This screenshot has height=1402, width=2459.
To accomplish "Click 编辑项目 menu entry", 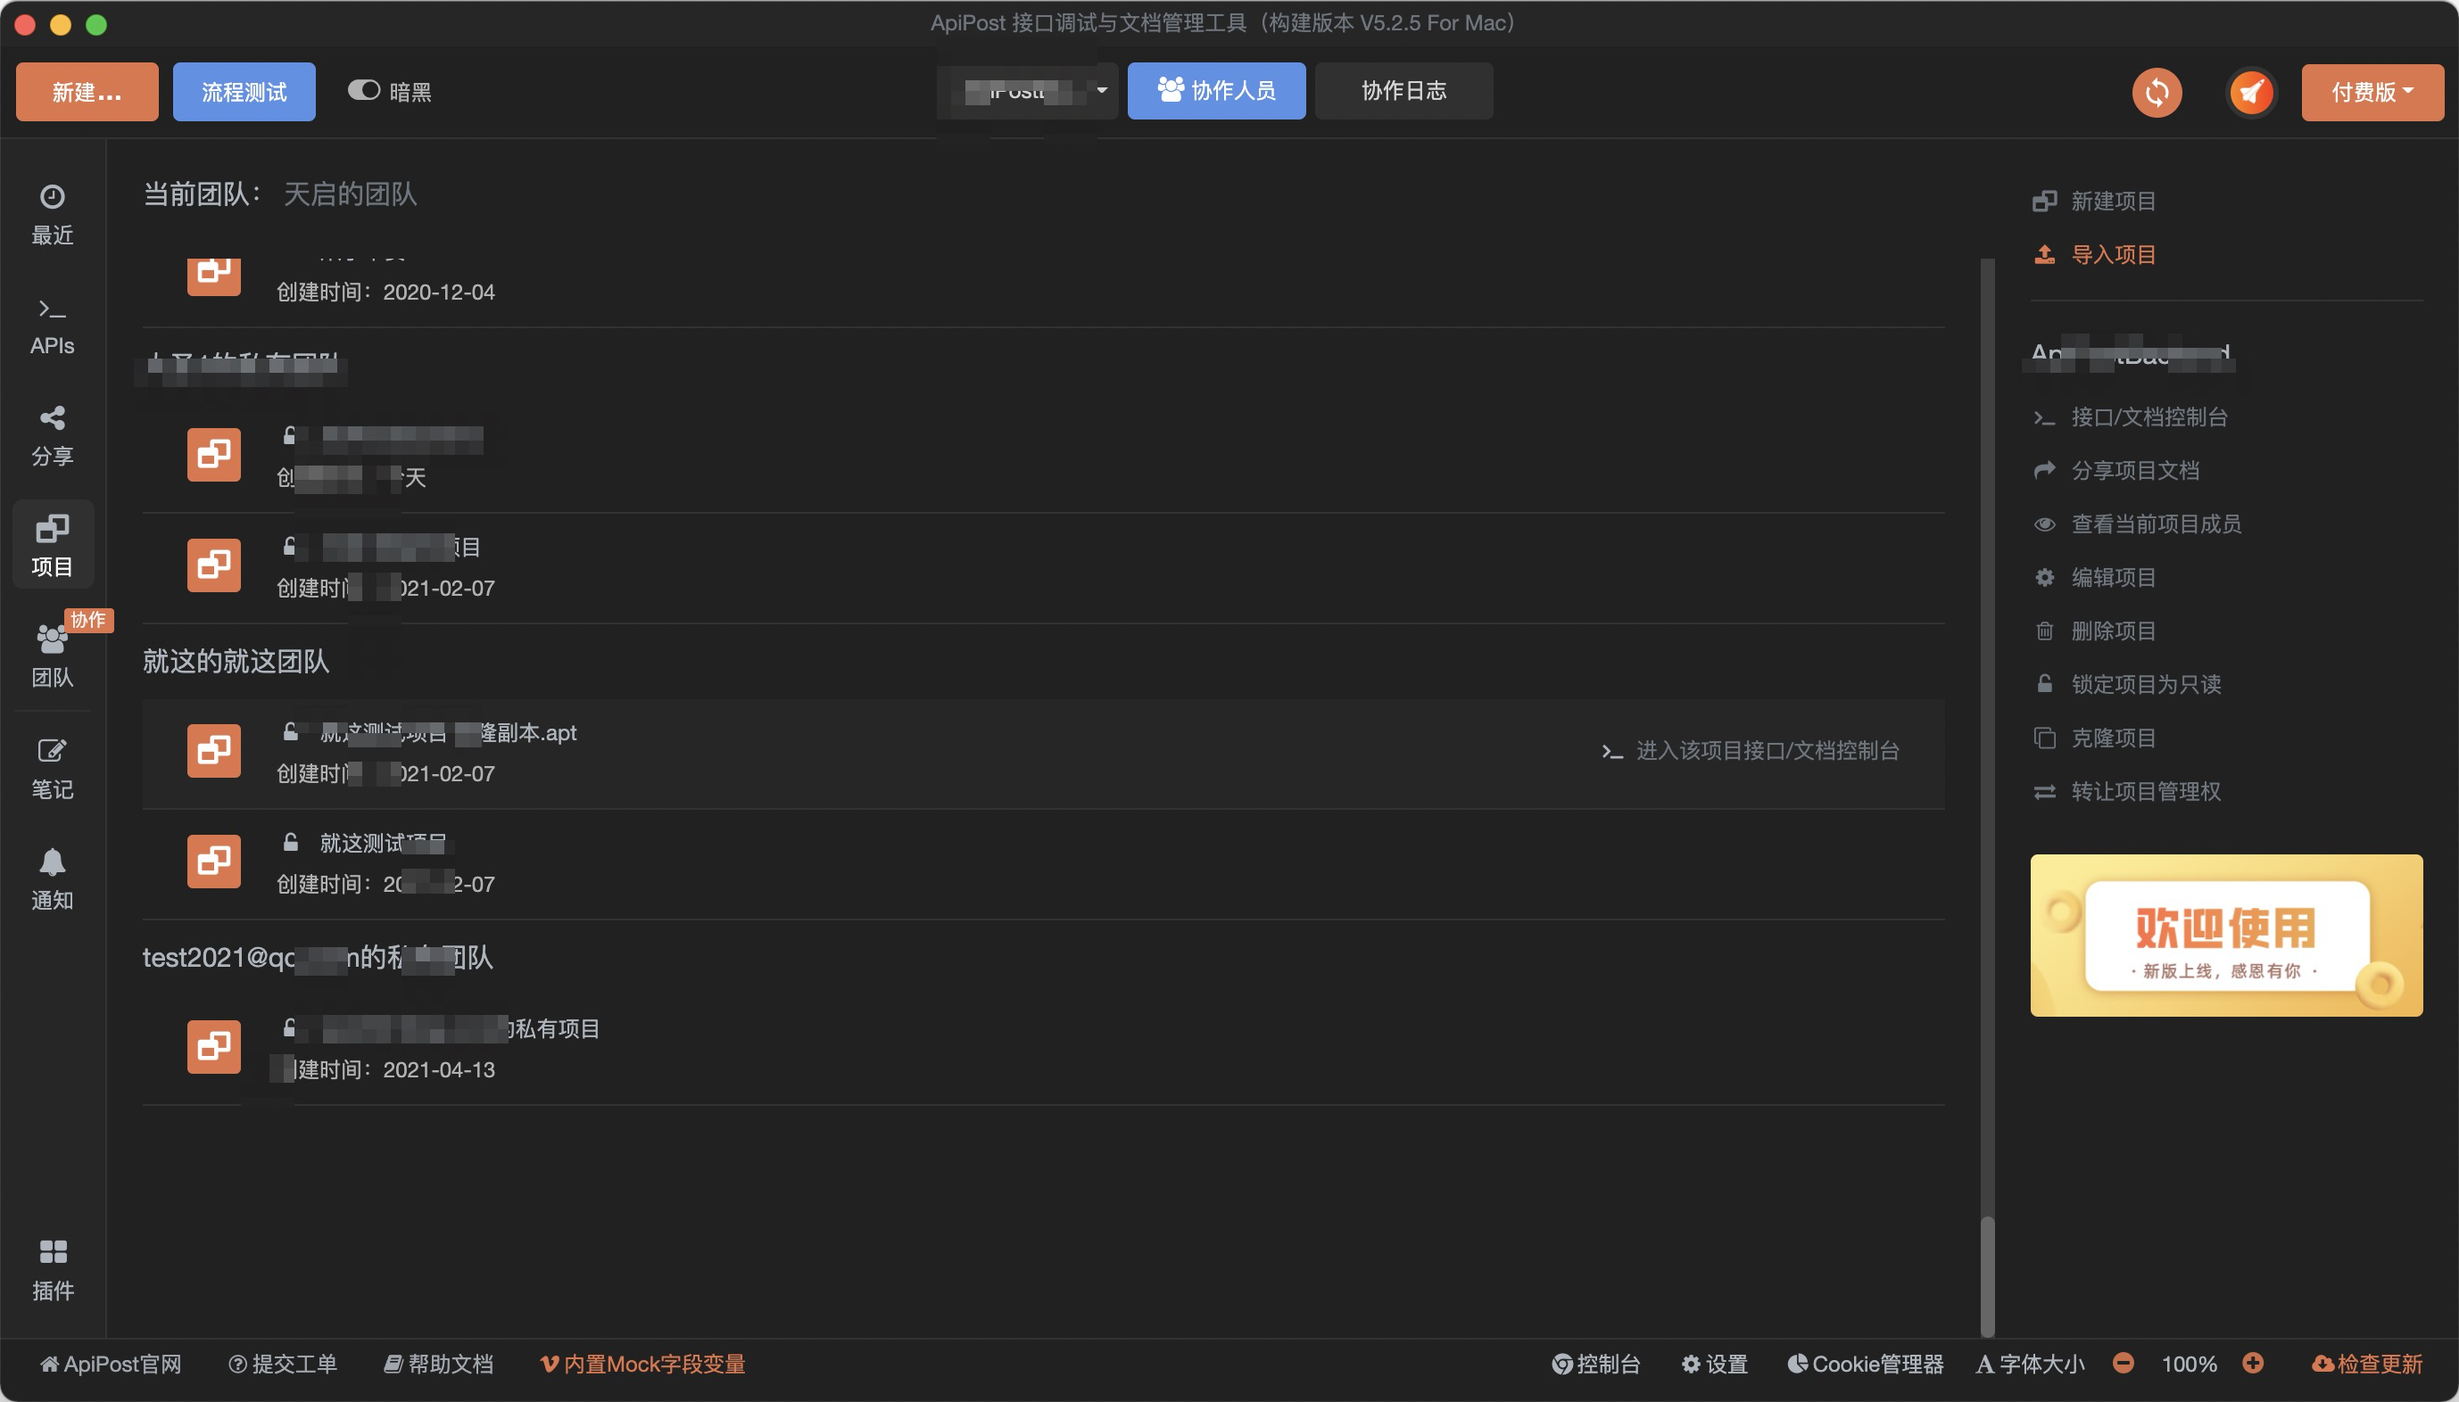I will (x=2094, y=577).
